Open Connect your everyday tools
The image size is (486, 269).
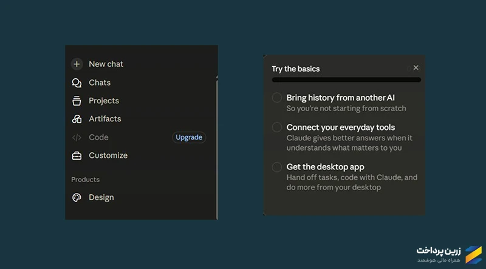coord(340,128)
